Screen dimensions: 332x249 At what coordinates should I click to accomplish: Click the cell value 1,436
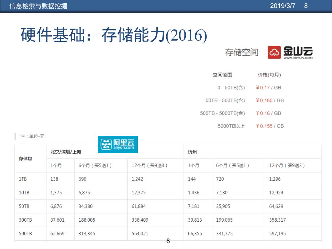(194, 193)
